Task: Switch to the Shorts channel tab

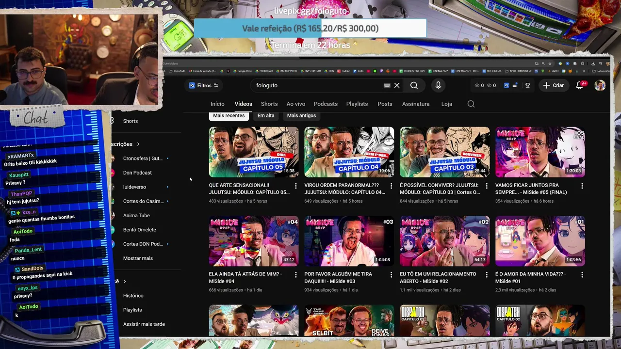Action: tap(269, 104)
